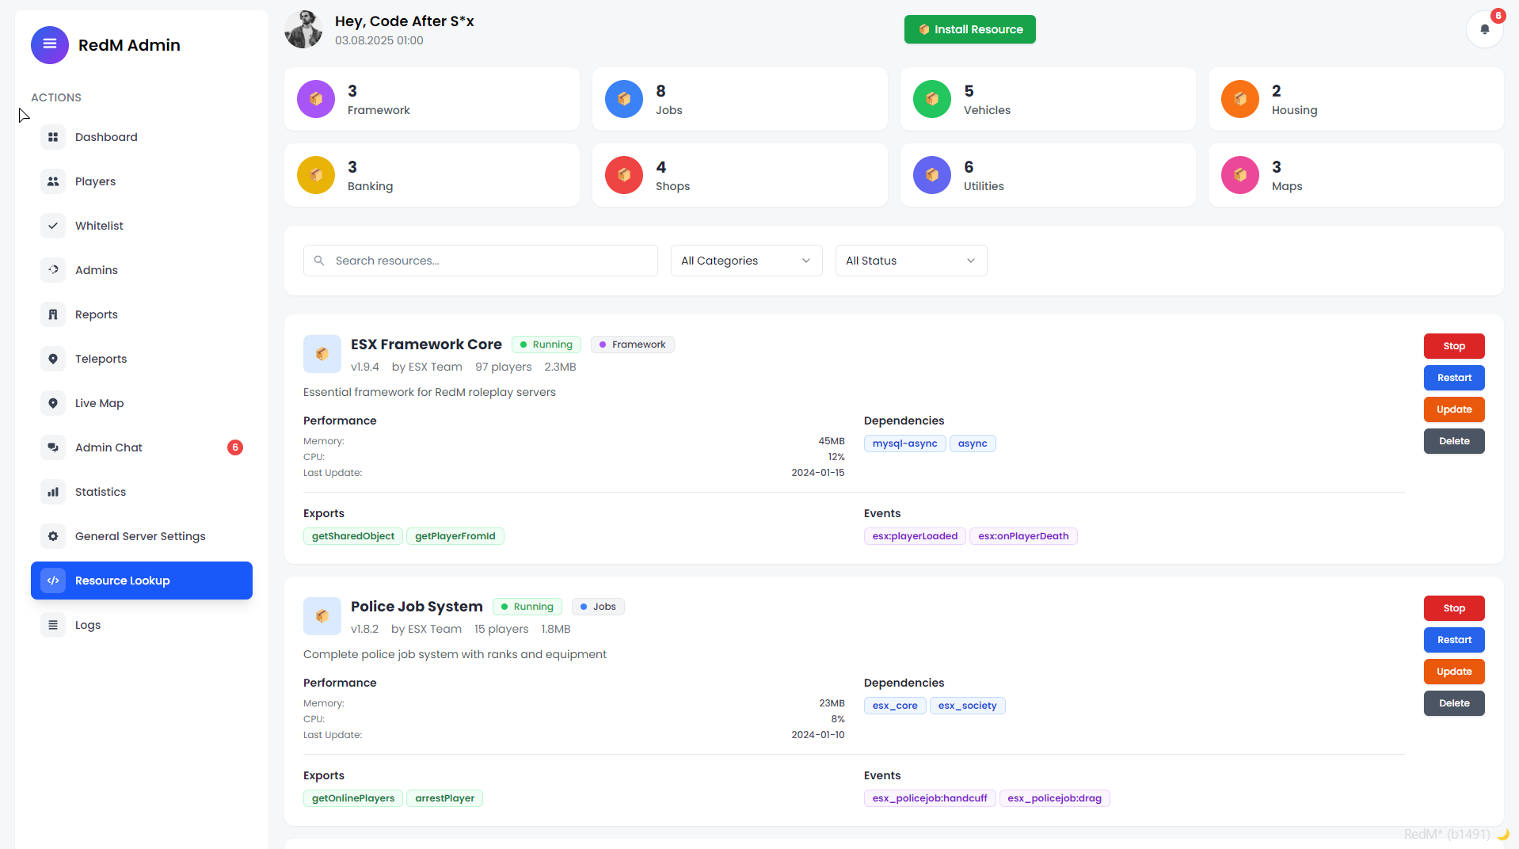This screenshot has width=1519, height=849.
Task: Open Admin Chat from sidebar
Action: 108,447
